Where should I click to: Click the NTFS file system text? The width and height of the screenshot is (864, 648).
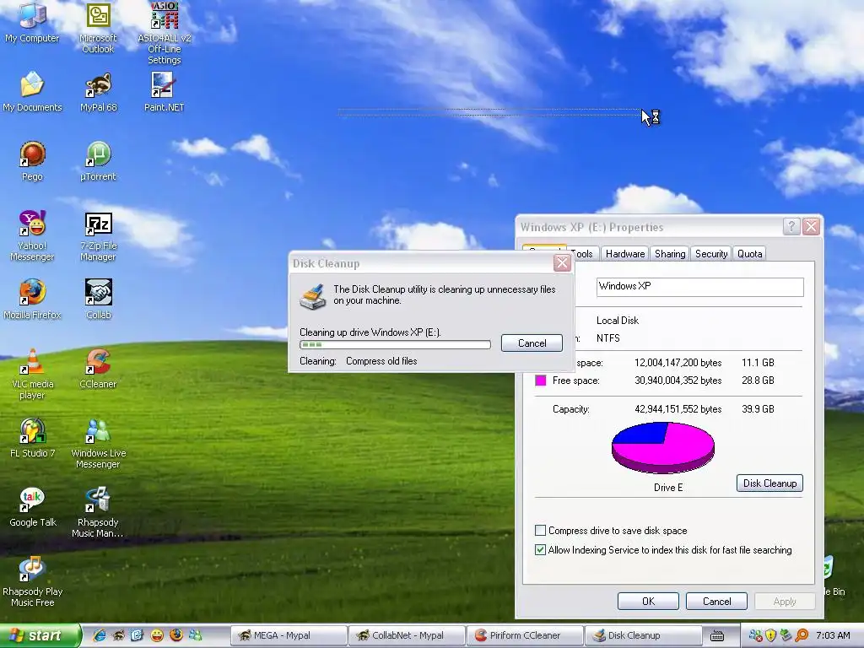coord(607,337)
